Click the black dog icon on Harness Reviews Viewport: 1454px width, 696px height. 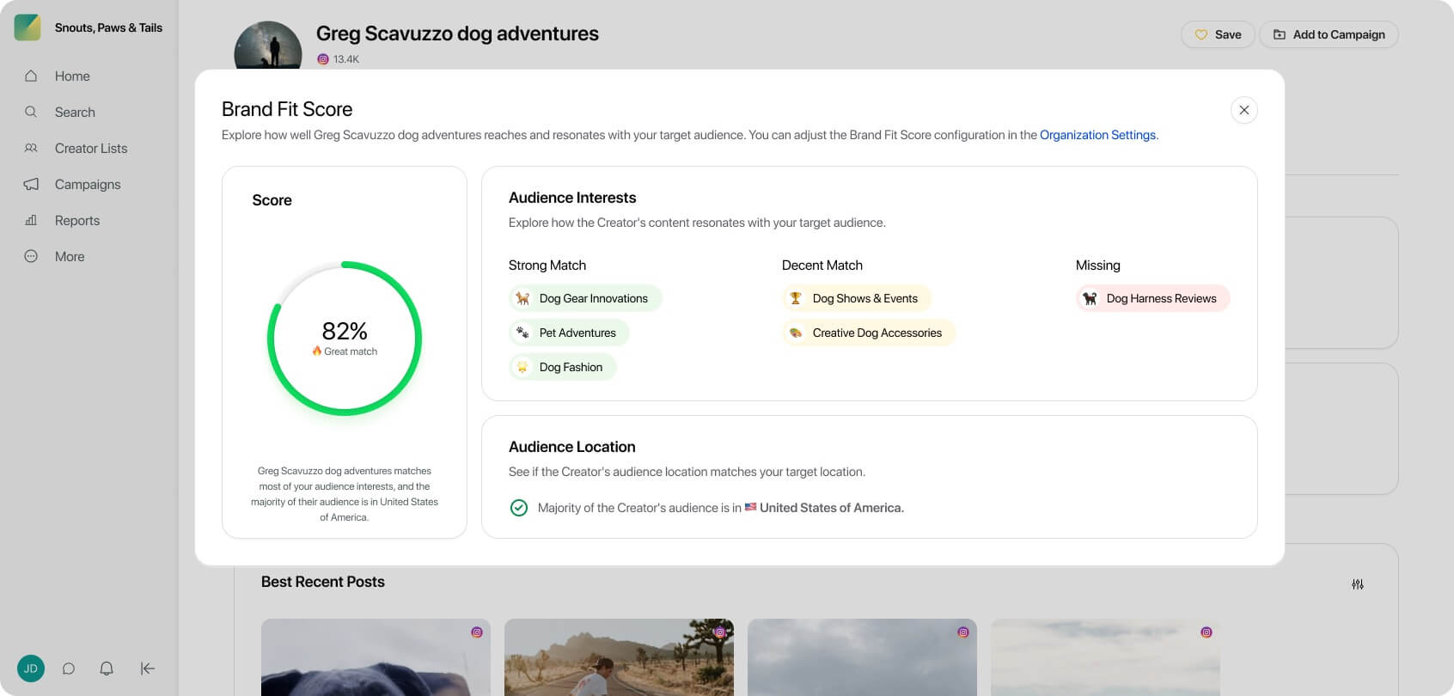tap(1090, 298)
